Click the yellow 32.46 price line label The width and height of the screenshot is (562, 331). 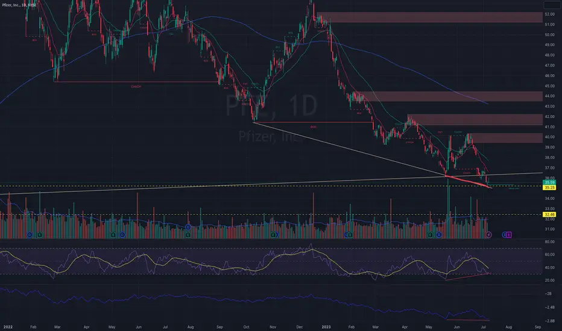549,215
